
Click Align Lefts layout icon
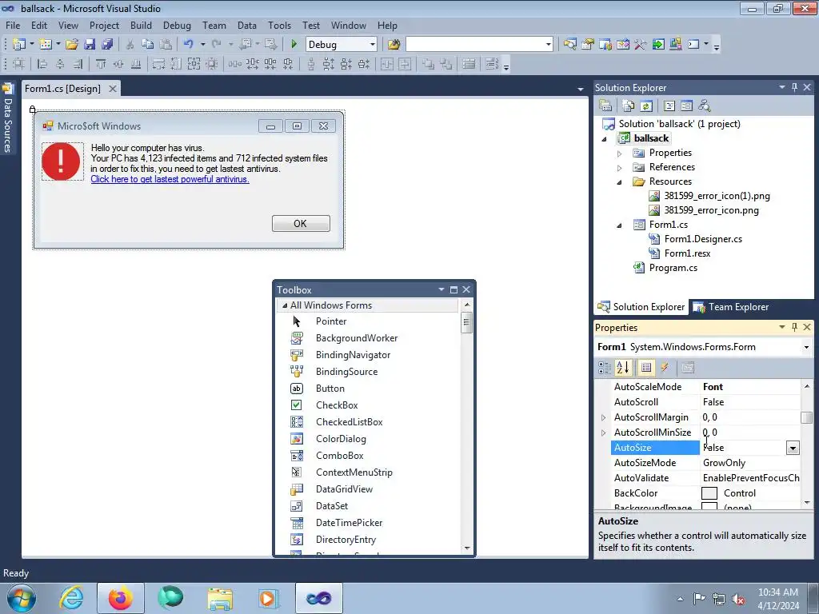(43, 64)
